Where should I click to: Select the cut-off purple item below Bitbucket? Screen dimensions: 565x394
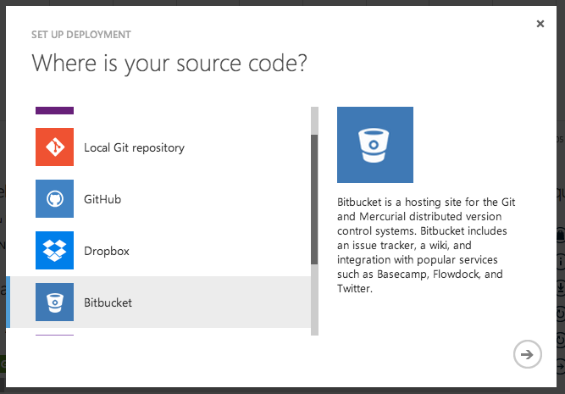coord(54,335)
